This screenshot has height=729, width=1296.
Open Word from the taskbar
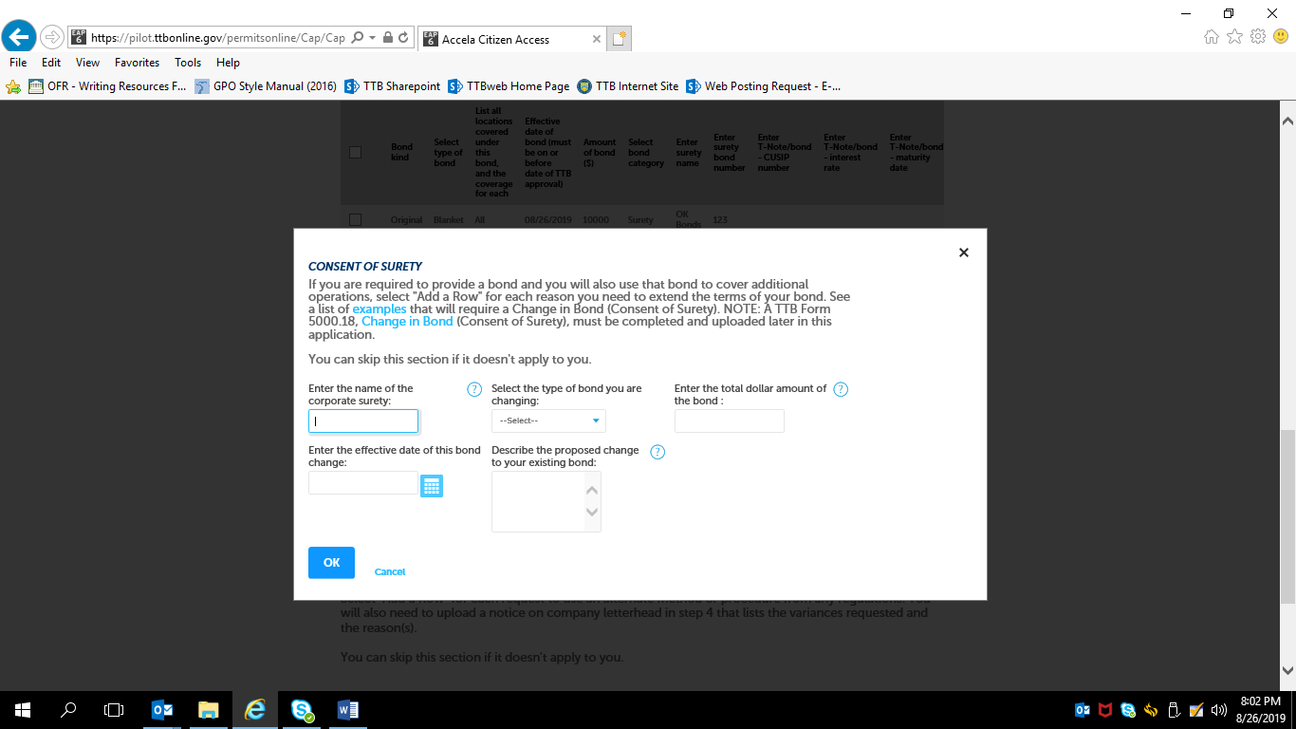pyautogui.click(x=348, y=710)
